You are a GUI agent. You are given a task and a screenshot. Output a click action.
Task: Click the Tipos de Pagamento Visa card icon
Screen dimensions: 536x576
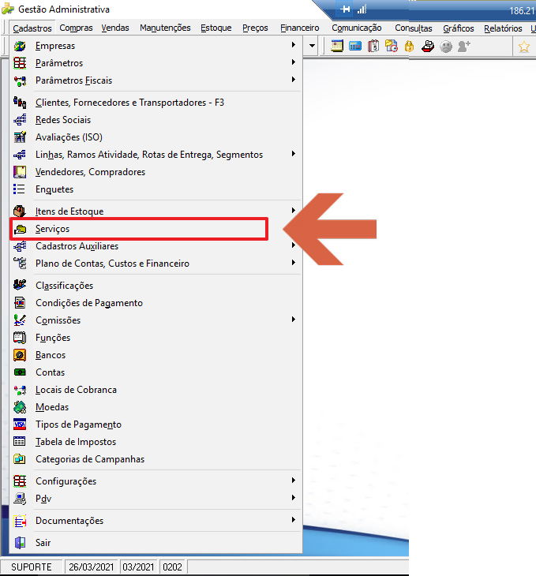pyautogui.click(x=20, y=425)
